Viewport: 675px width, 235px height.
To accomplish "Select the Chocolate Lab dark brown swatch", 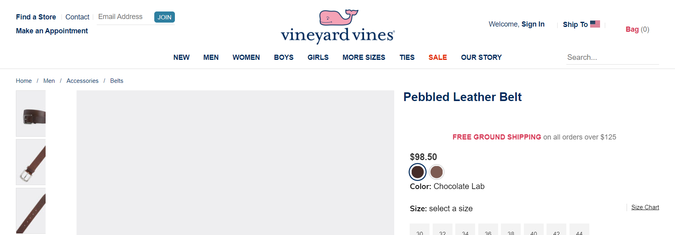I will (x=418, y=172).
